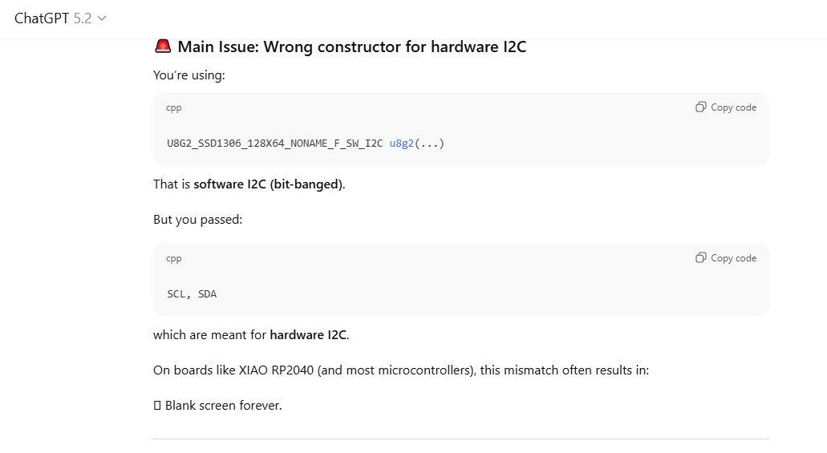Click the missing-glyph box before Blank screen forever
This screenshot has height=453, width=827.
point(157,406)
